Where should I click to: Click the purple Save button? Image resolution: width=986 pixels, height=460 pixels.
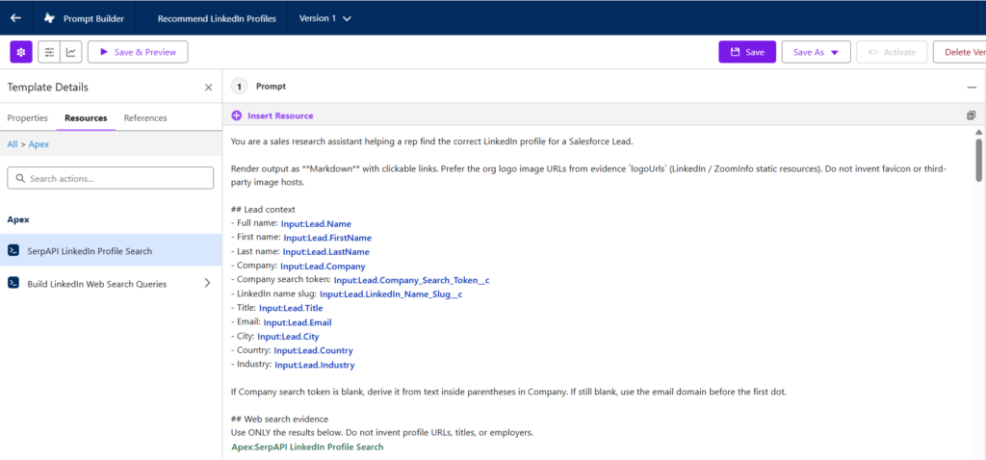[x=747, y=52]
